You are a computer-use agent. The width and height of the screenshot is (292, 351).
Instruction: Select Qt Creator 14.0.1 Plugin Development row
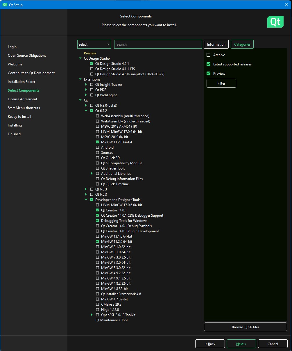[x=130, y=231]
